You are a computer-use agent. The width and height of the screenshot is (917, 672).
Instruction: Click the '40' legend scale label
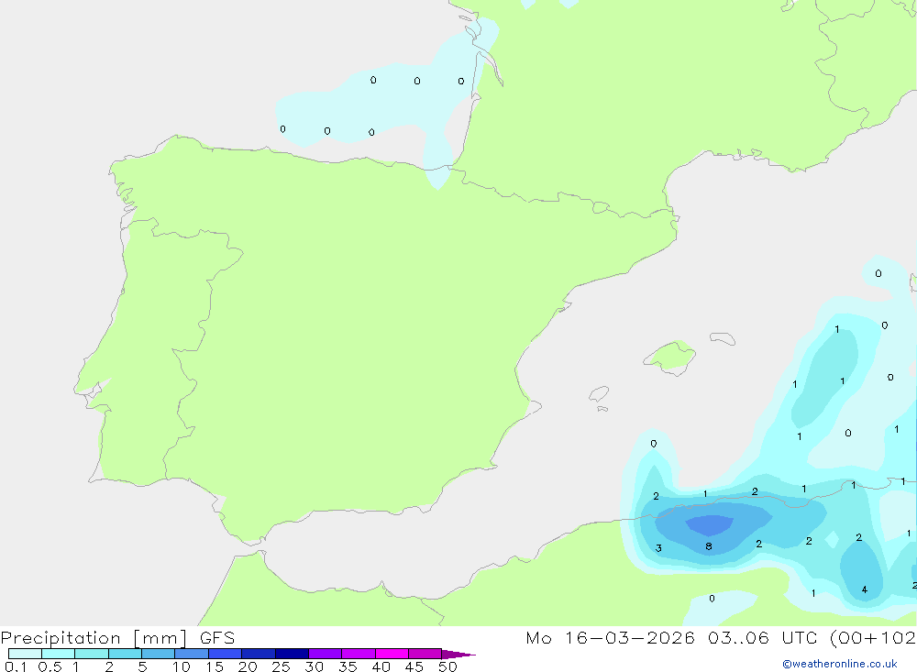tap(381, 666)
